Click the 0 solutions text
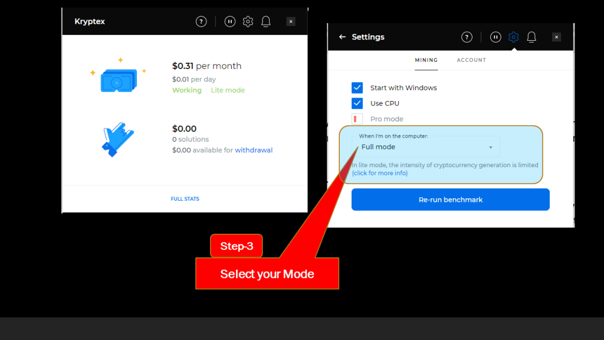Viewport: 604px width, 340px height. coord(191,139)
